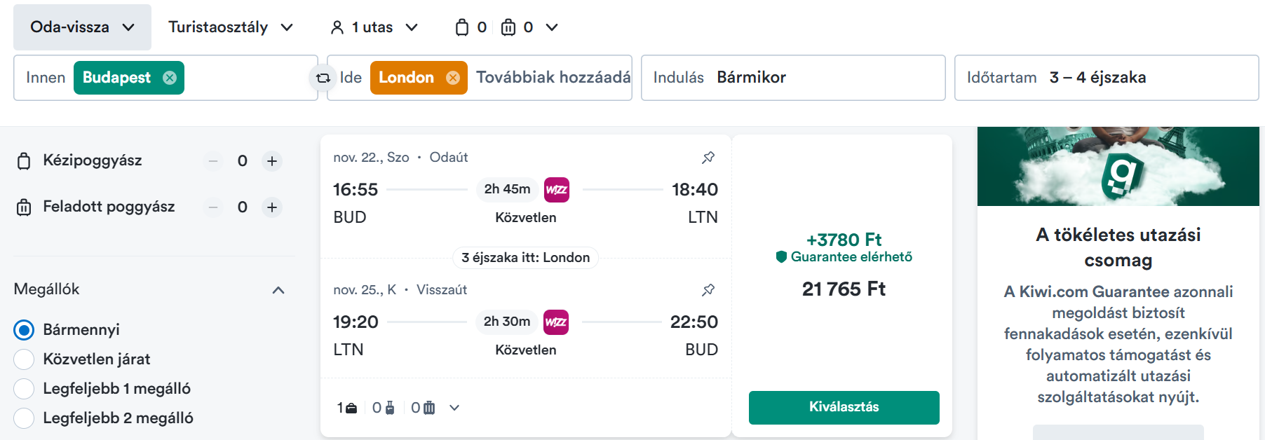Pin the outbound nov. 22 flight

pyautogui.click(x=708, y=158)
